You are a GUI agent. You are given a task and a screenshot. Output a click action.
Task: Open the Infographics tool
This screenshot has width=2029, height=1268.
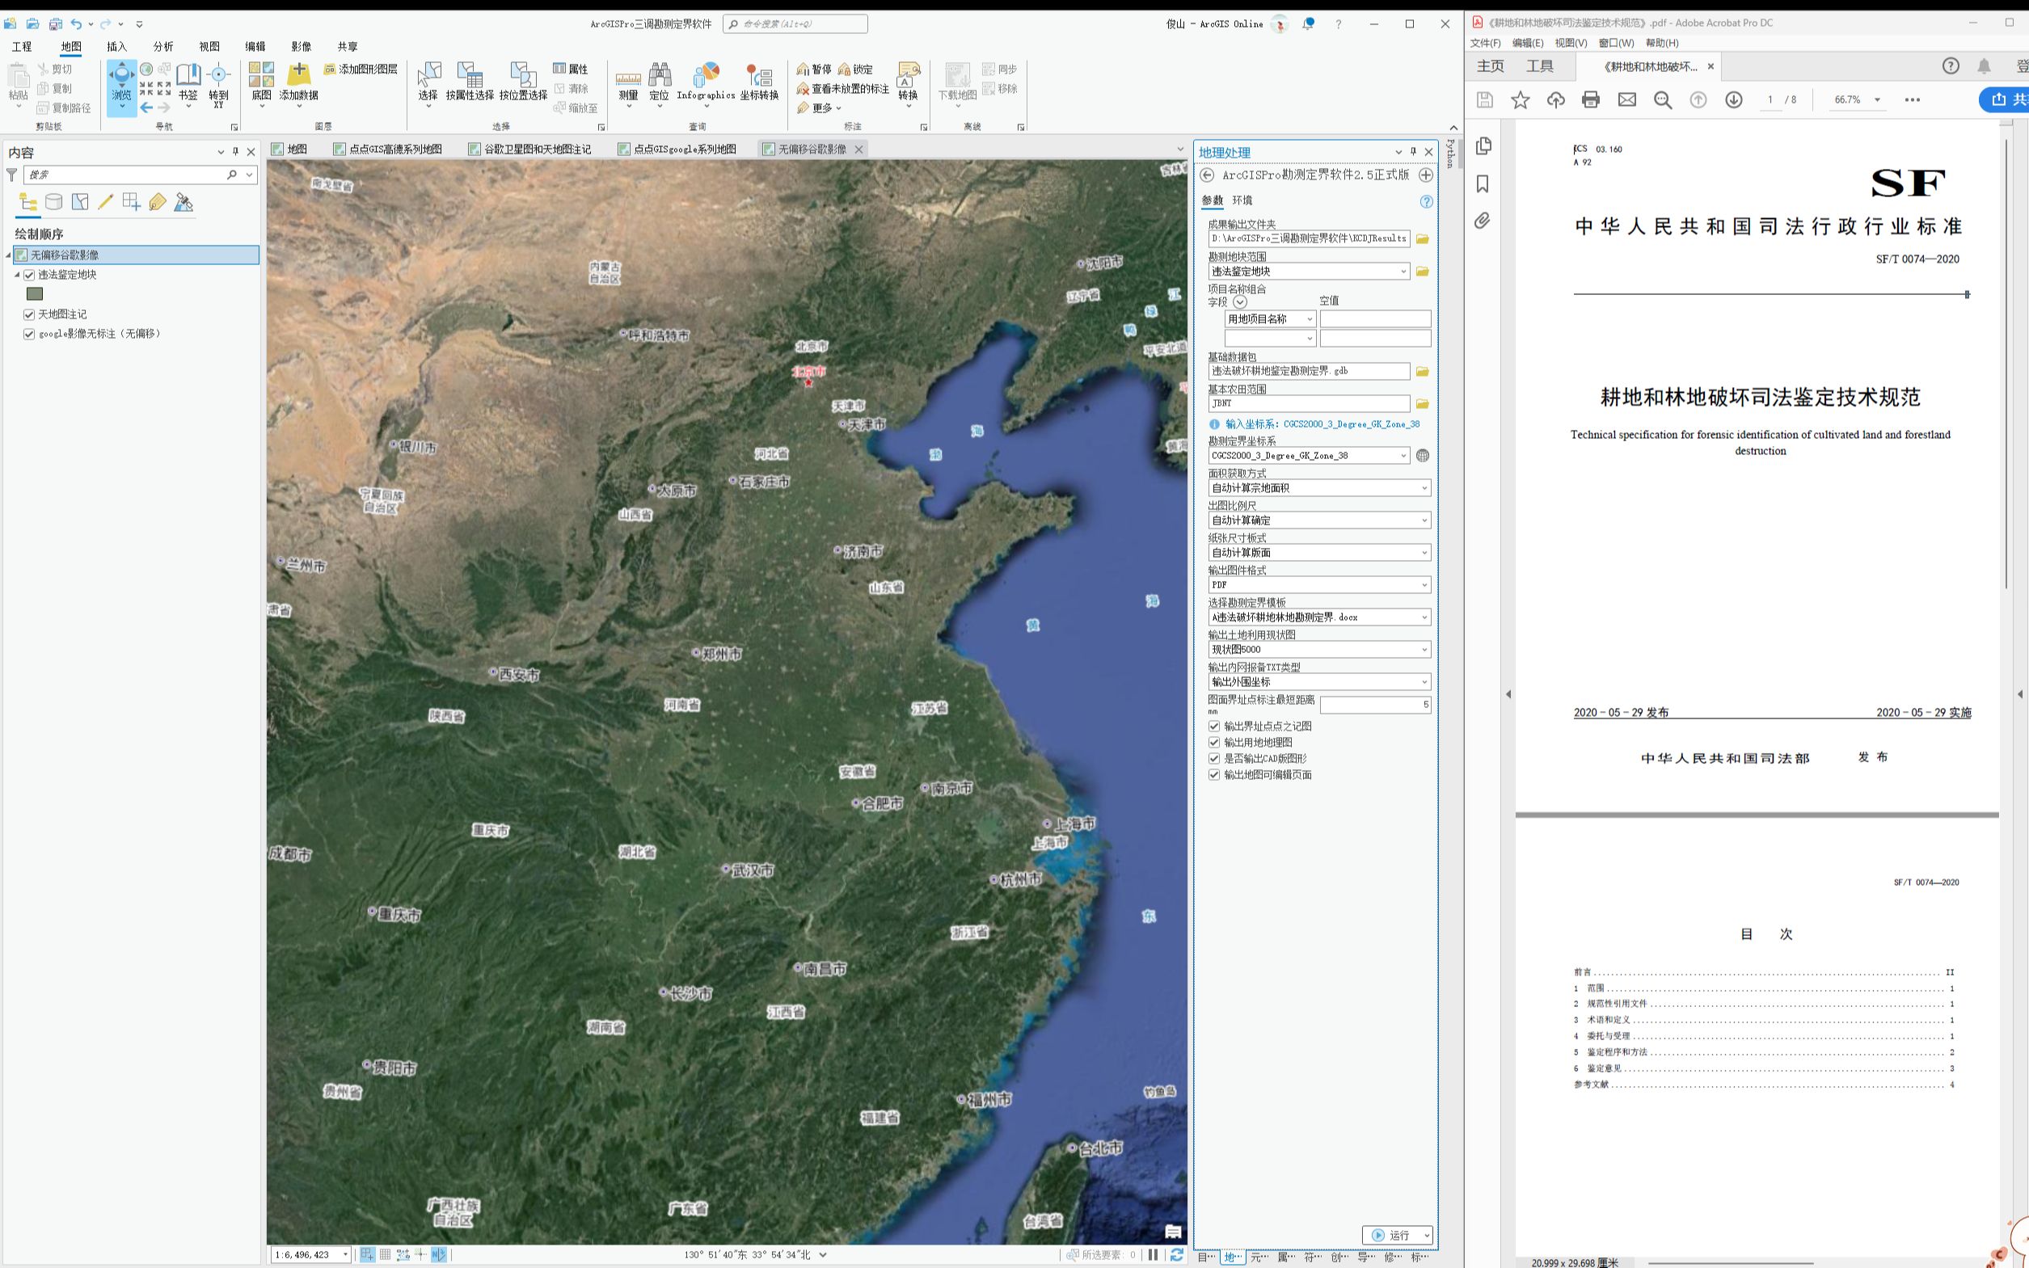(706, 77)
